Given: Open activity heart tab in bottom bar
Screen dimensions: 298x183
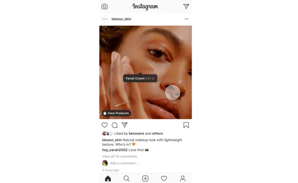Looking at the screenshot, I should (x=164, y=178).
